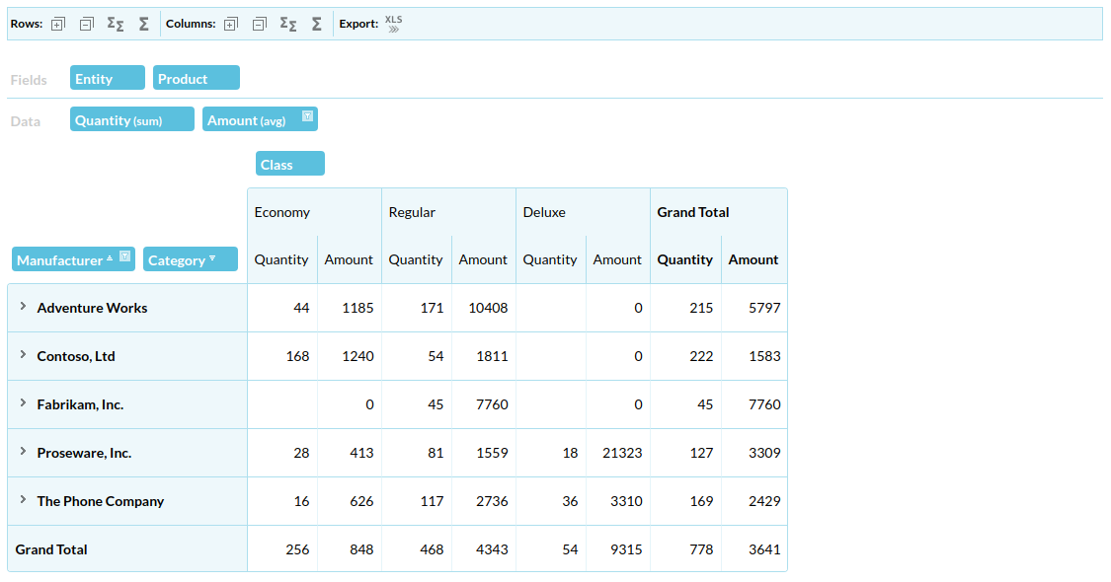The height and width of the screenshot is (582, 1111).
Task: Toggle row subtotals double-sigma icon
Action: pos(116,24)
